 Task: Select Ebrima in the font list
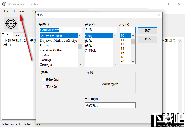59,46
